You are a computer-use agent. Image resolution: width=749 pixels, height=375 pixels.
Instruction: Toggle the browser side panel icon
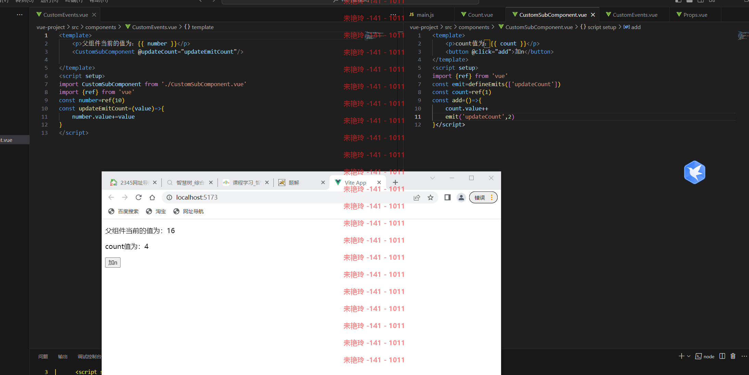[x=447, y=197]
